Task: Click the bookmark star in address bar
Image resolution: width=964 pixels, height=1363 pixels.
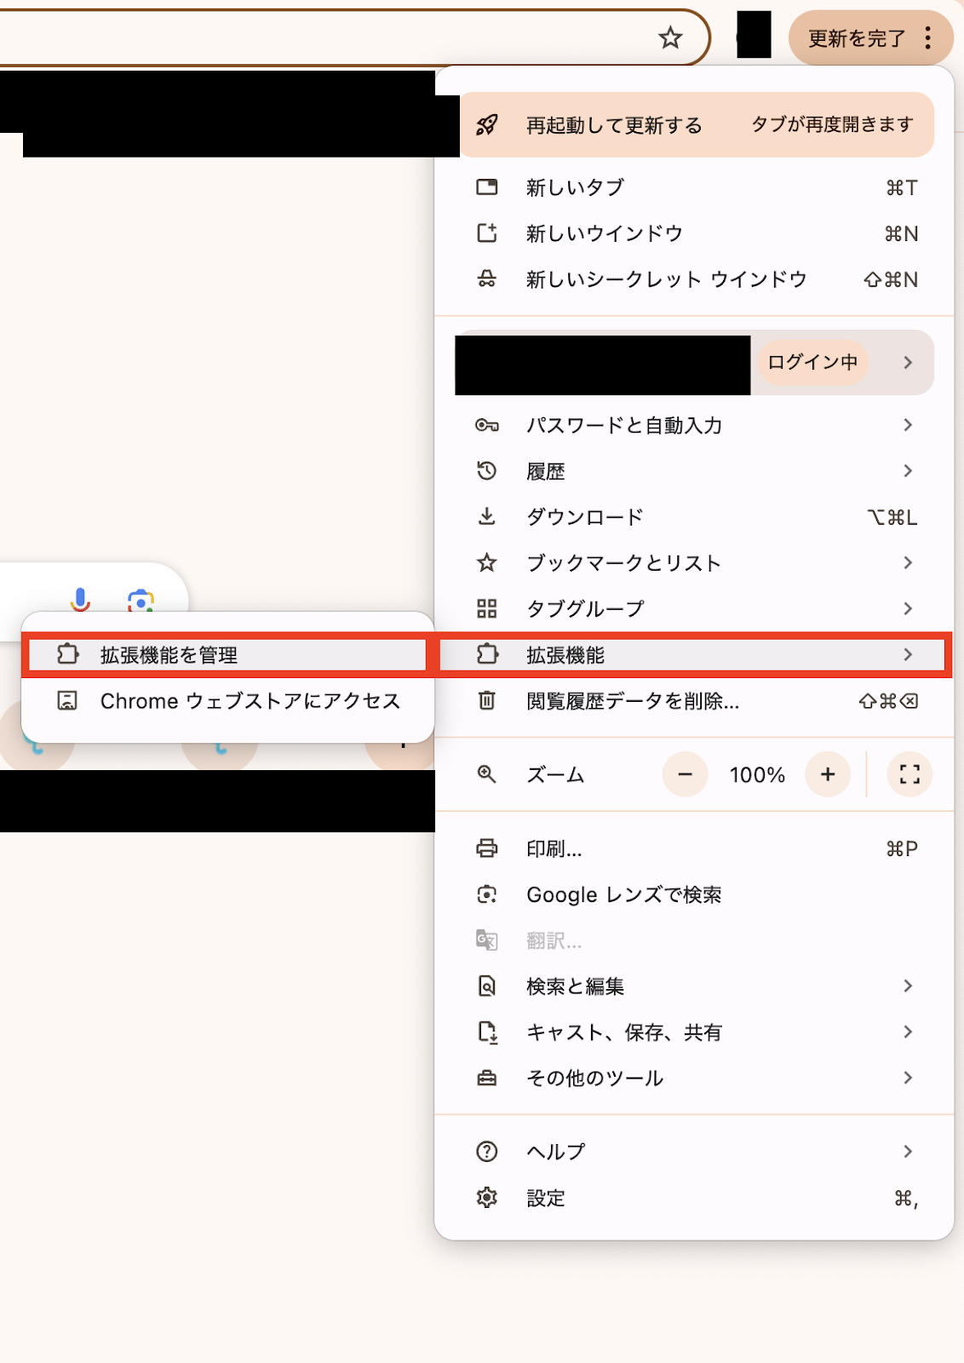Action: (x=670, y=37)
